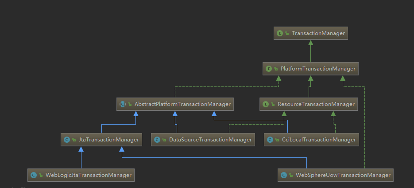This screenshot has height=188, width=414.
Task: Click the visibility icon beside ResourceTransactionManager
Action: pos(272,105)
